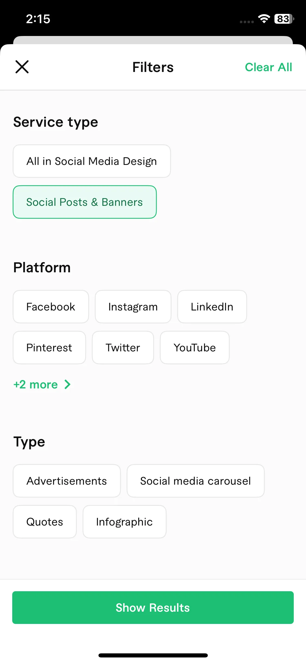Tap the chevron arrow beside +2 more
The width and height of the screenshot is (306, 664).
(x=67, y=385)
